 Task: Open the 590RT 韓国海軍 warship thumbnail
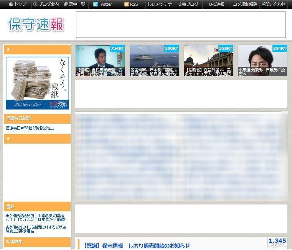(x=154, y=60)
